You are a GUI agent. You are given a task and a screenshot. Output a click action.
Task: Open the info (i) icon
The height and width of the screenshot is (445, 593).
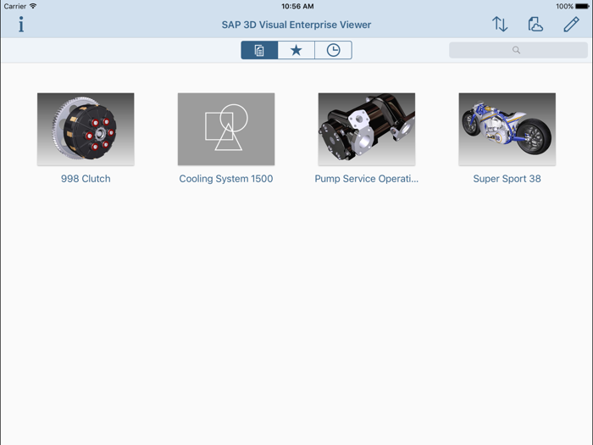pyautogui.click(x=21, y=25)
